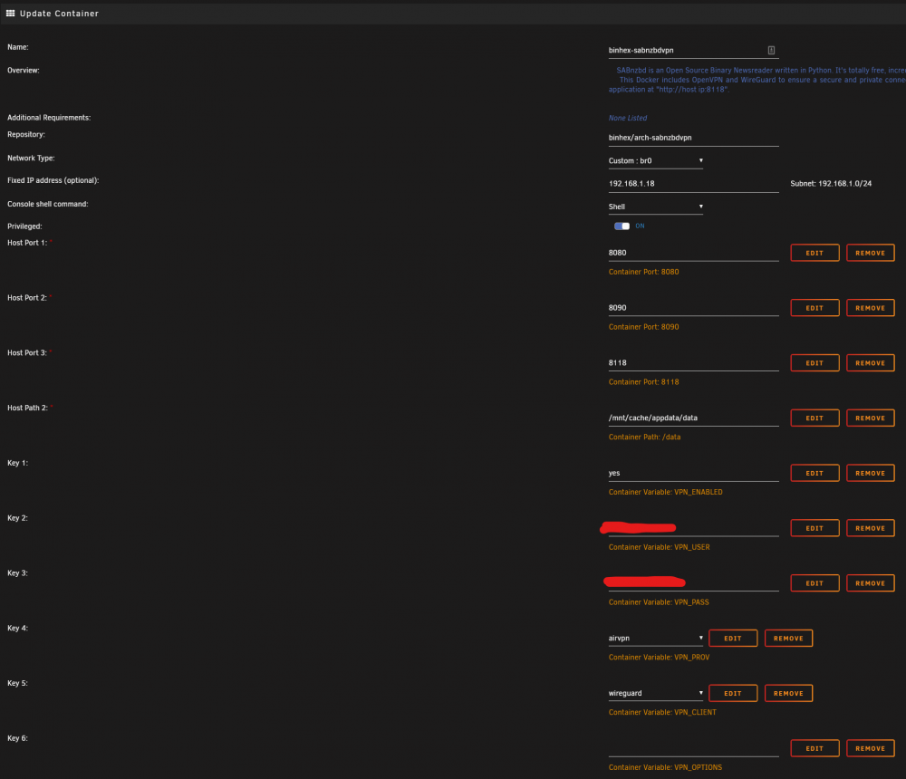Remove the VPN_USER variable
The width and height of the screenshot is (906, 779).
click(870, 528)
